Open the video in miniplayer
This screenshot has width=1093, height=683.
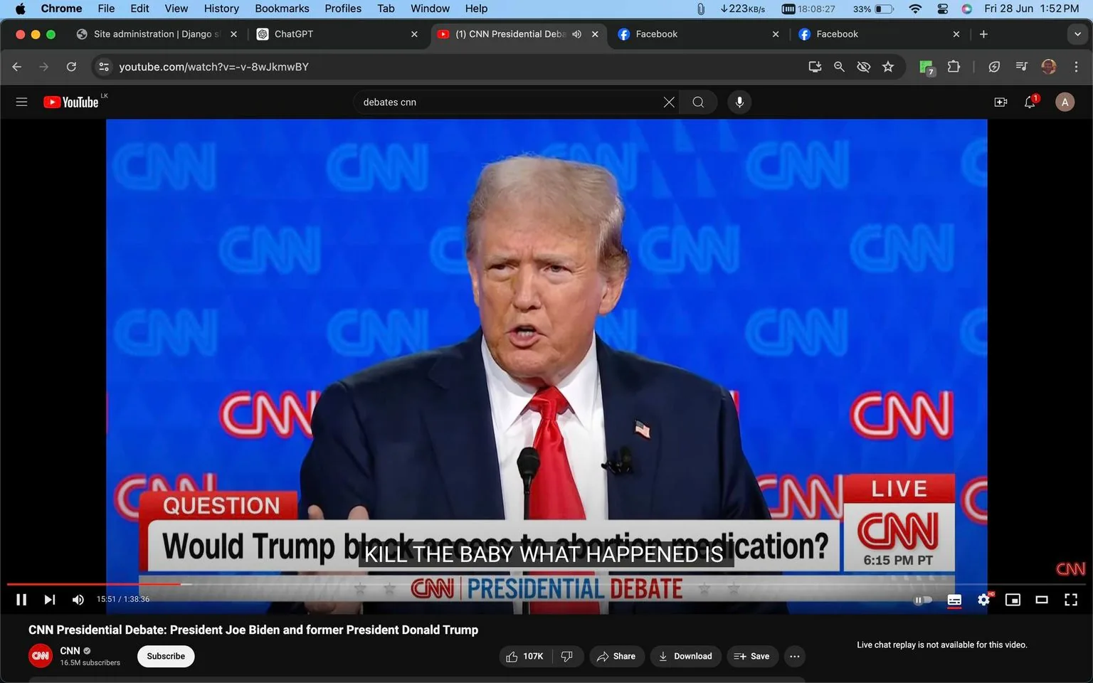coord(1013,600)
